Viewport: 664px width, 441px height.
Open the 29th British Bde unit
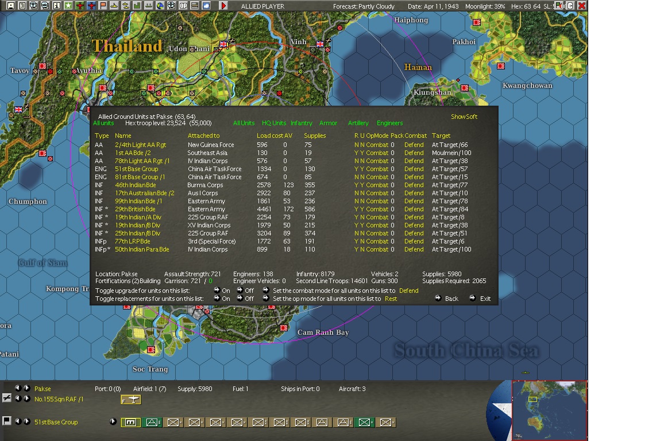coord(135,209)
